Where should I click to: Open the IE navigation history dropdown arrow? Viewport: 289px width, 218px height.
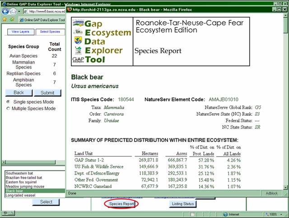[19, 11]
